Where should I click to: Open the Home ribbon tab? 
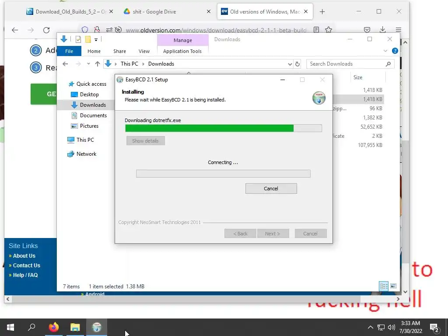94,51
